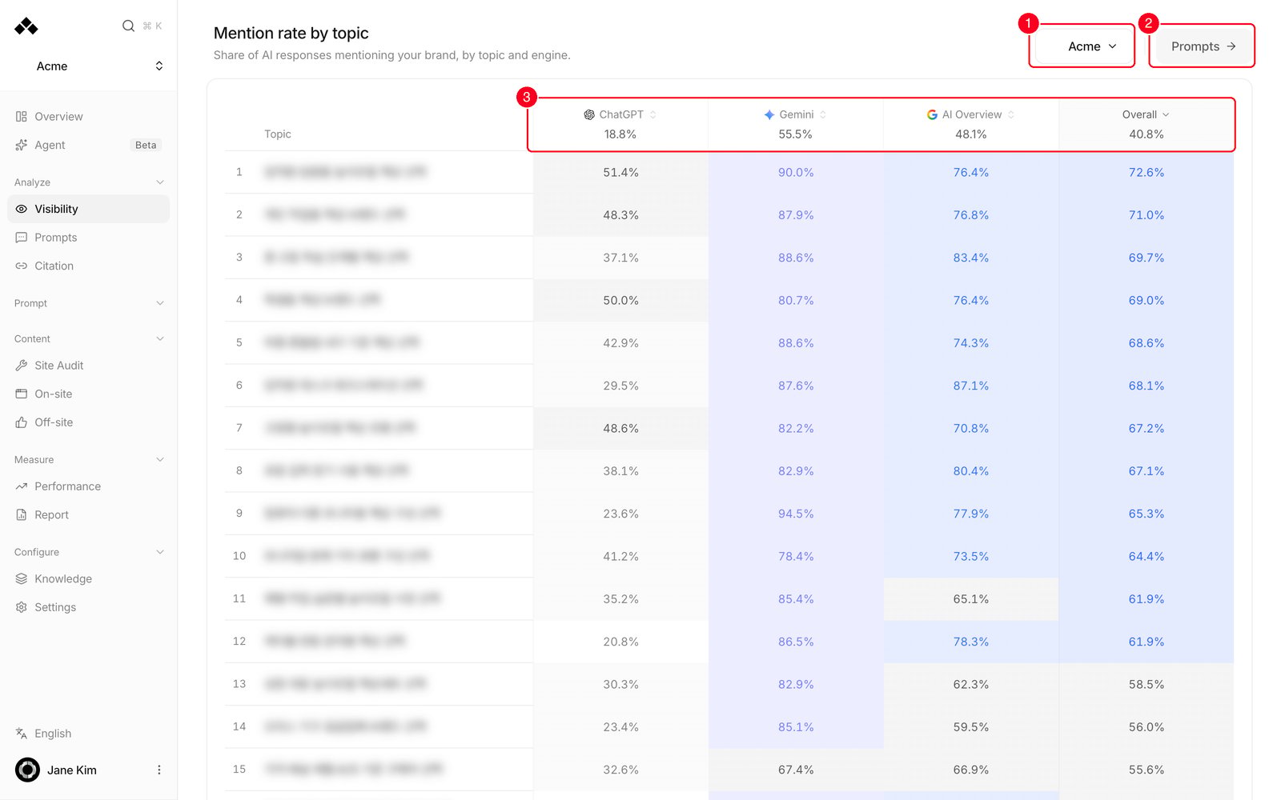
Task: Click the ChatGPT value 48.3%
Action: click(620, 215)
